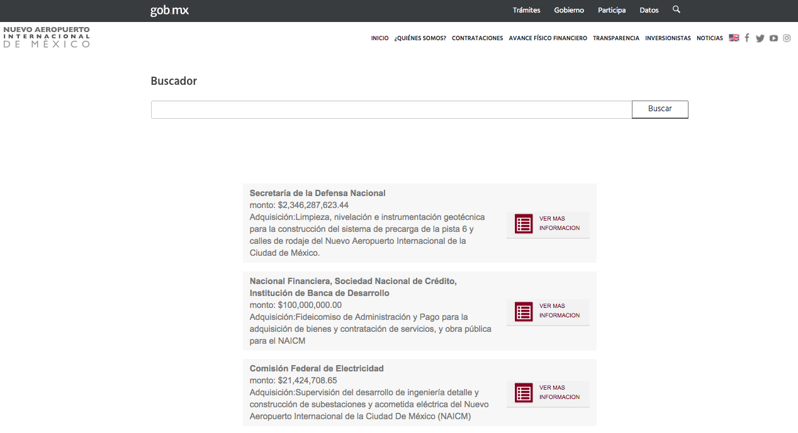Click the Nuevo Aeropuerto Internacional de México logo
This screenshot has height=433, width=798.
(47, 37)
